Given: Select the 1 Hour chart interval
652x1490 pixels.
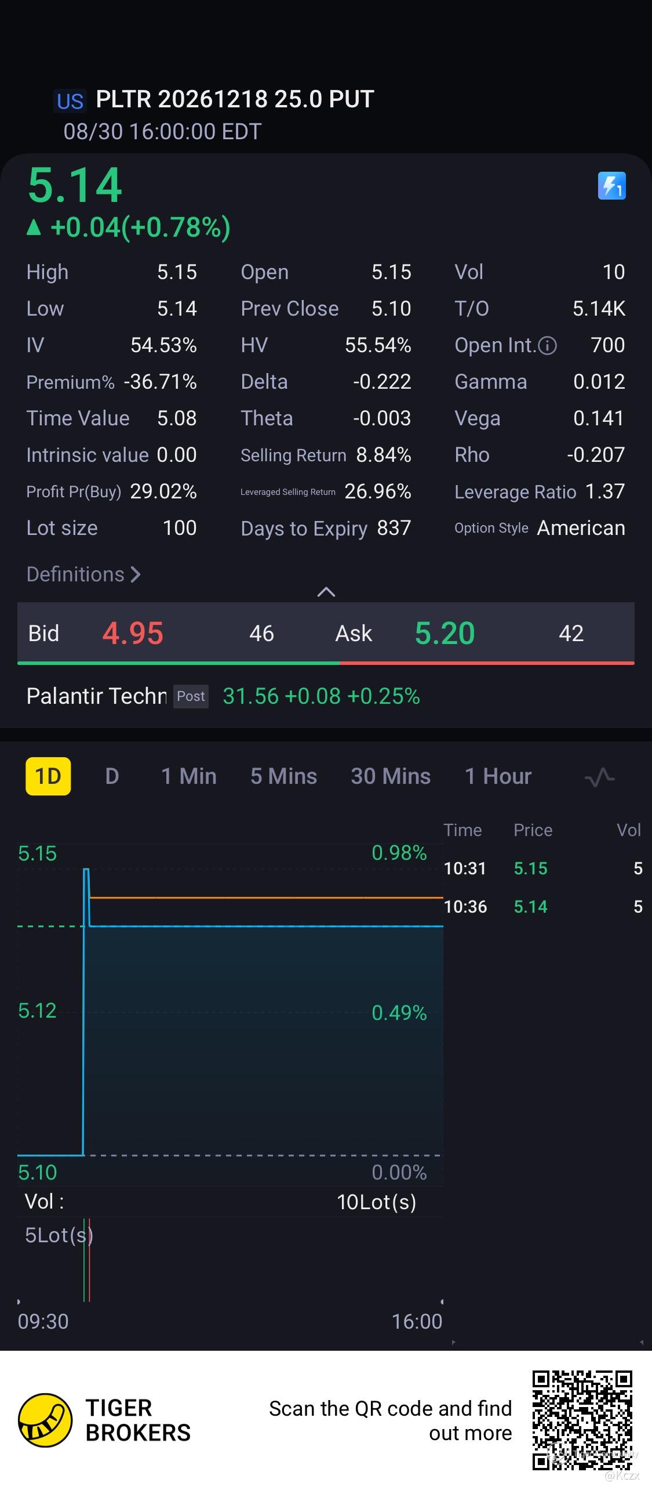Looking at the screenshot, I should [498, 776].
